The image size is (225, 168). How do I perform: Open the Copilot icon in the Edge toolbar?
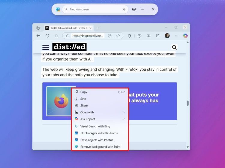tap(185, 36)
